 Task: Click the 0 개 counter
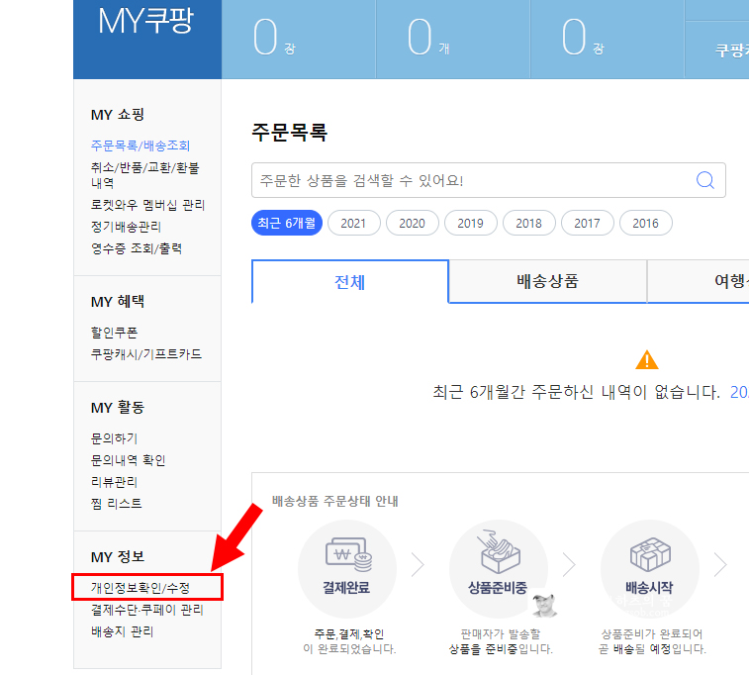[x=428, y=38]
